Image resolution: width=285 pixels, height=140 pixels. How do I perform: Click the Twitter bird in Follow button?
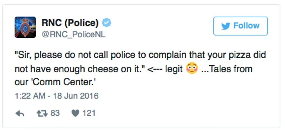(226, 26)
